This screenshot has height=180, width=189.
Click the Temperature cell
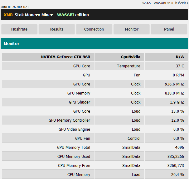pos(119,66)
